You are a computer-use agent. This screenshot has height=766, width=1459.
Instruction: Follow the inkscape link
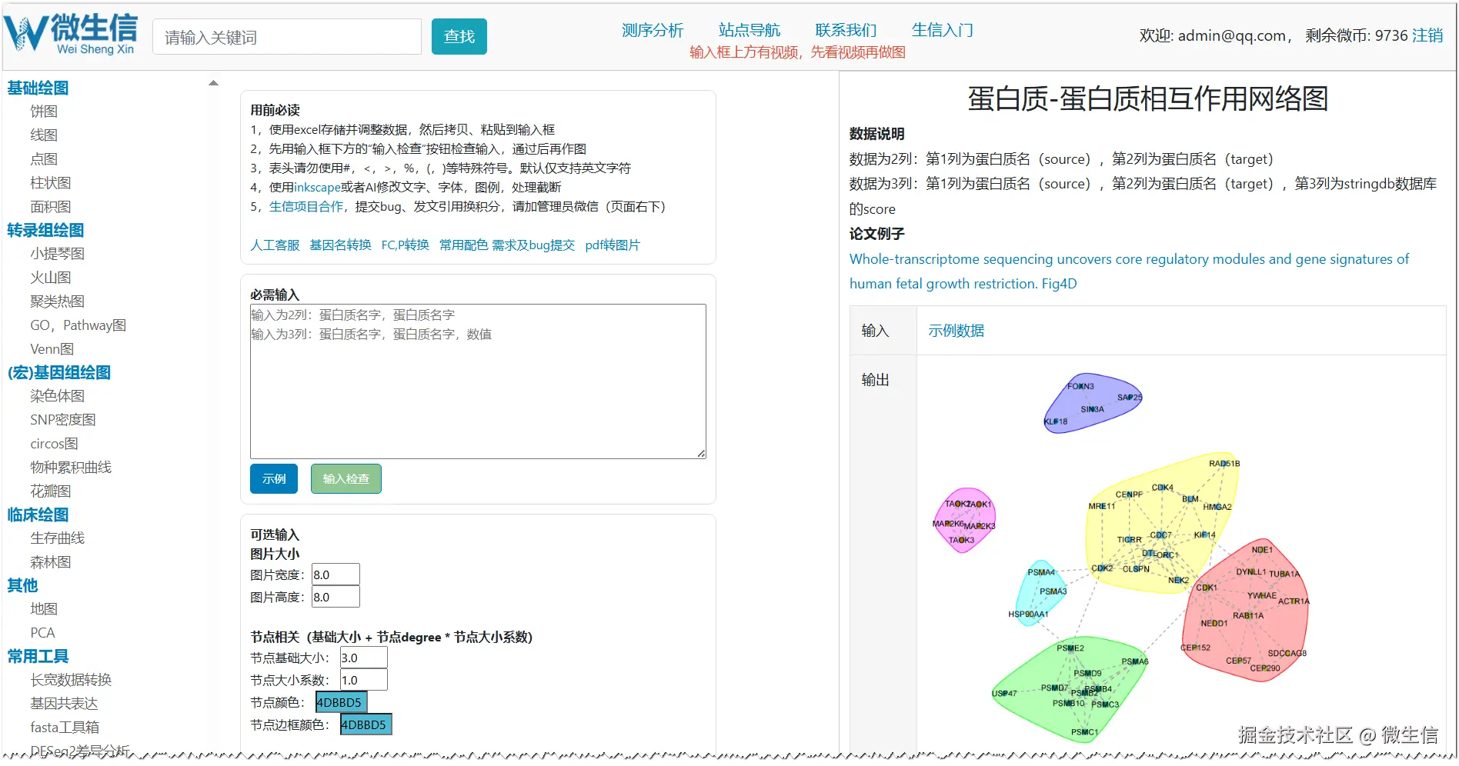317,188
